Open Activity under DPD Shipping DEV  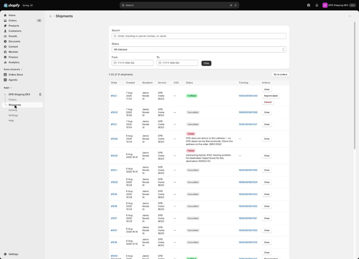tap(13, 110)
